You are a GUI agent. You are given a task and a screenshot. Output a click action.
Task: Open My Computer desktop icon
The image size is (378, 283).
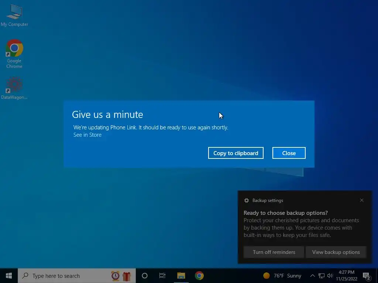[x=14, y=15]
